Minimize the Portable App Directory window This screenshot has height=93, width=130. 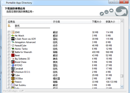point(112,2)
